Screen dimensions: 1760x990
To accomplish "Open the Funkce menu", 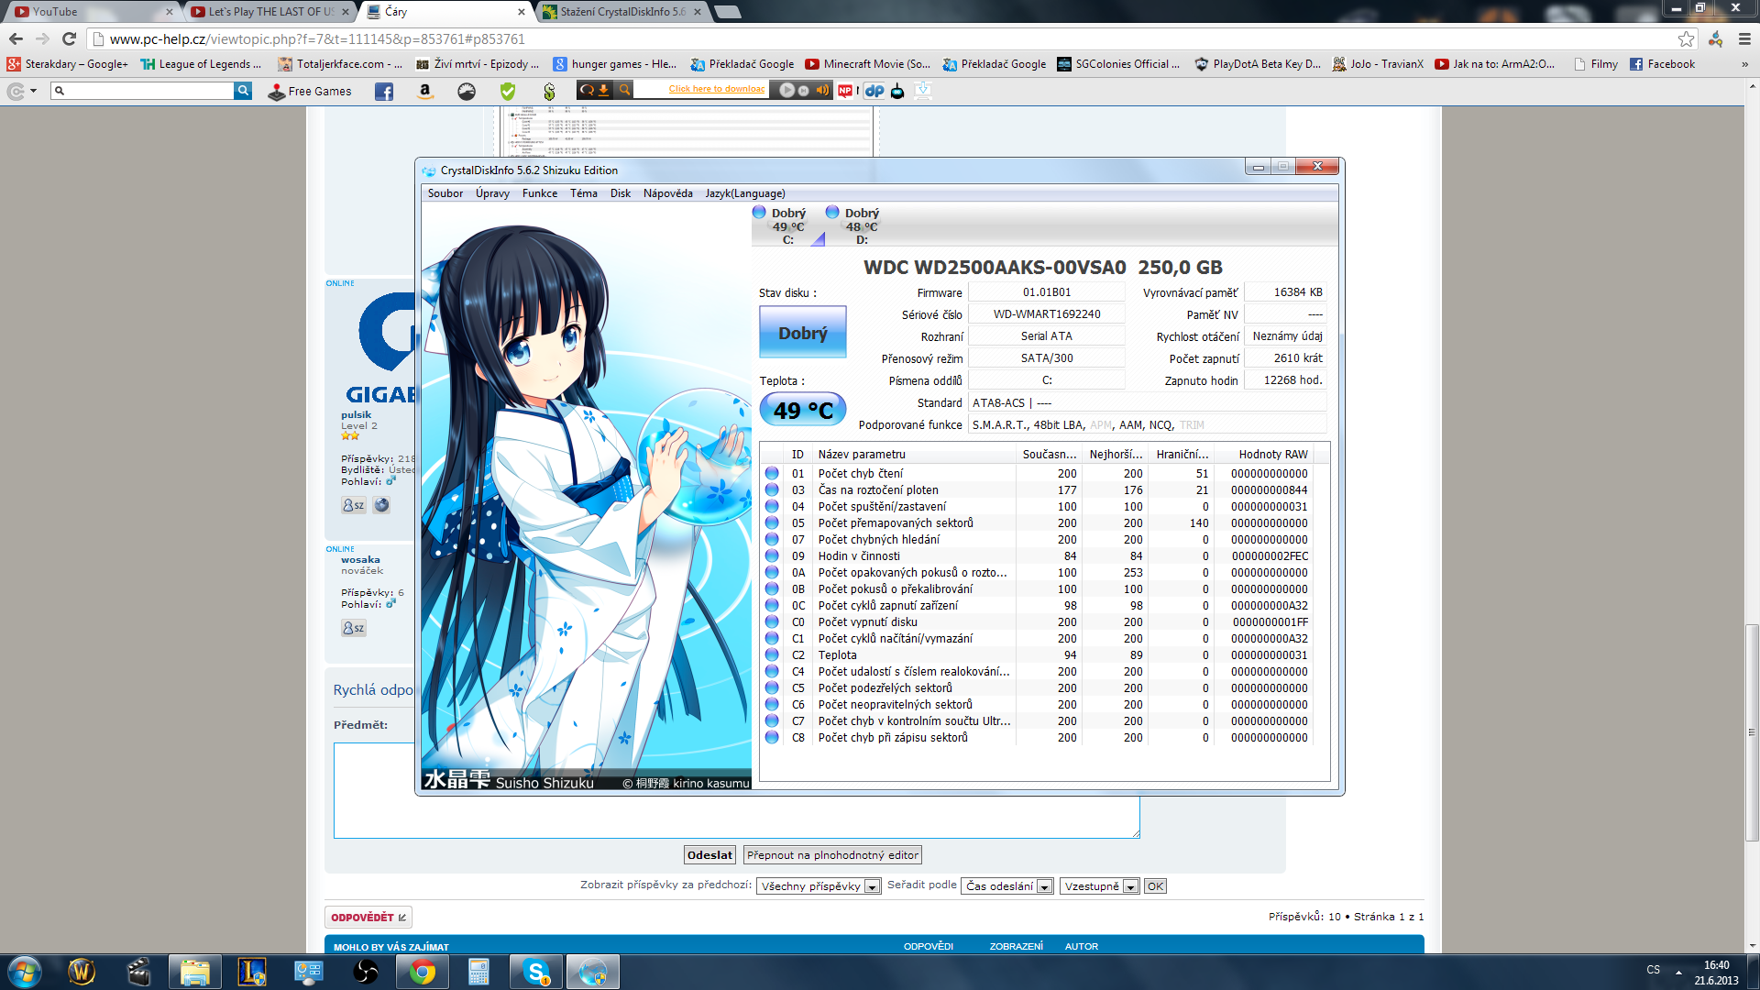I will (540, 193).
